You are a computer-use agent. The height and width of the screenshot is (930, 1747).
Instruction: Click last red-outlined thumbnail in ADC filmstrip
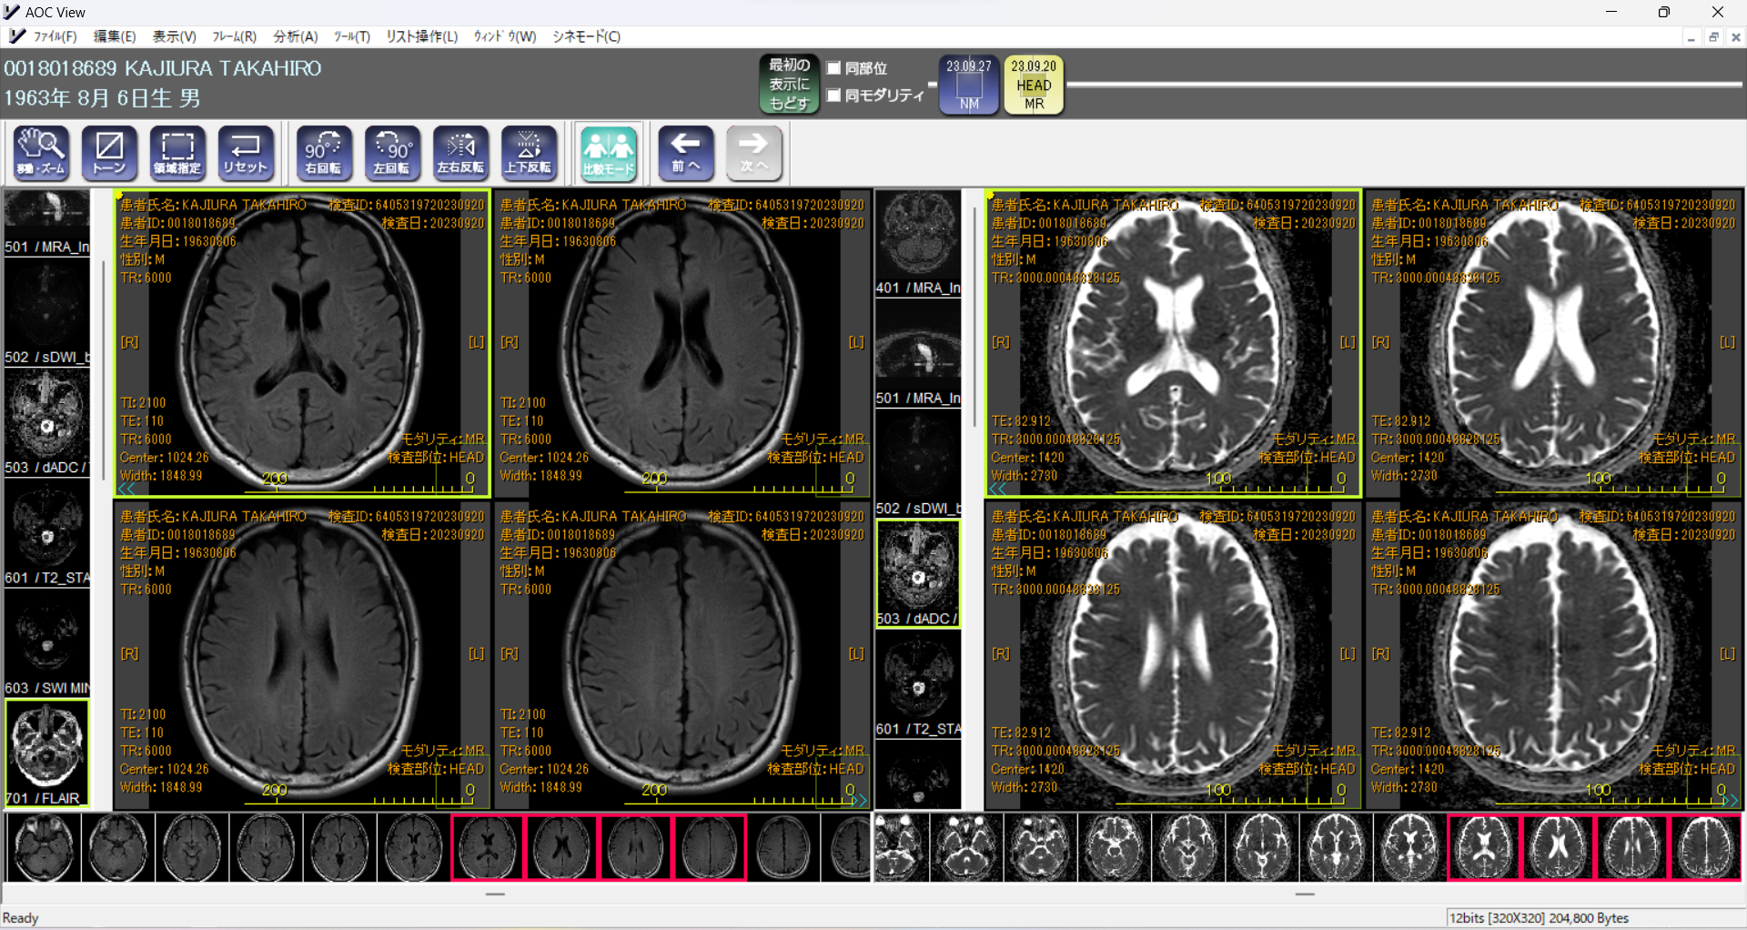coord(1706,847)
